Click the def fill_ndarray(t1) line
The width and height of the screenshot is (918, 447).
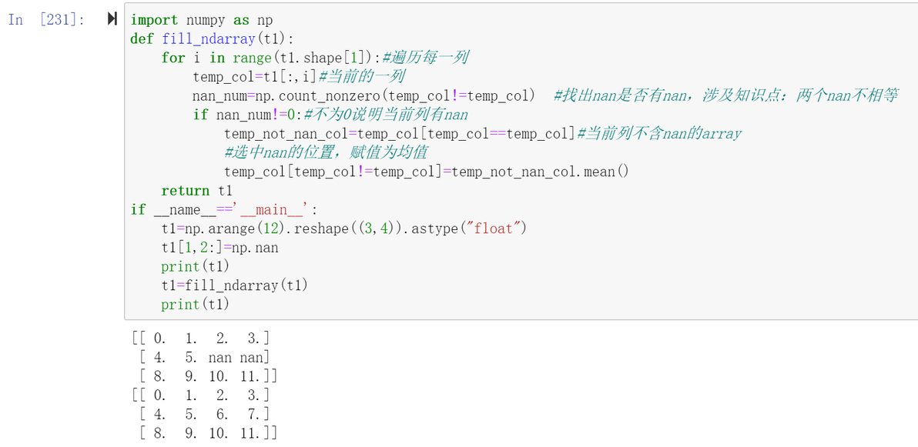coord(212,38)
